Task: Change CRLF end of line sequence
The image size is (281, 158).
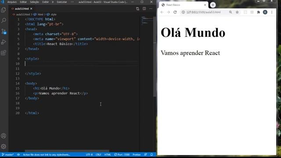Action: coord(98,154)
